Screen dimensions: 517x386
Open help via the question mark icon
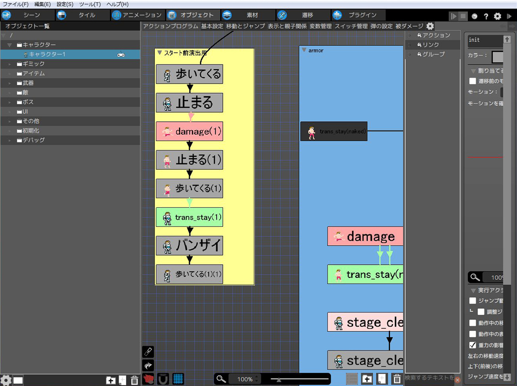pos(486,16)
